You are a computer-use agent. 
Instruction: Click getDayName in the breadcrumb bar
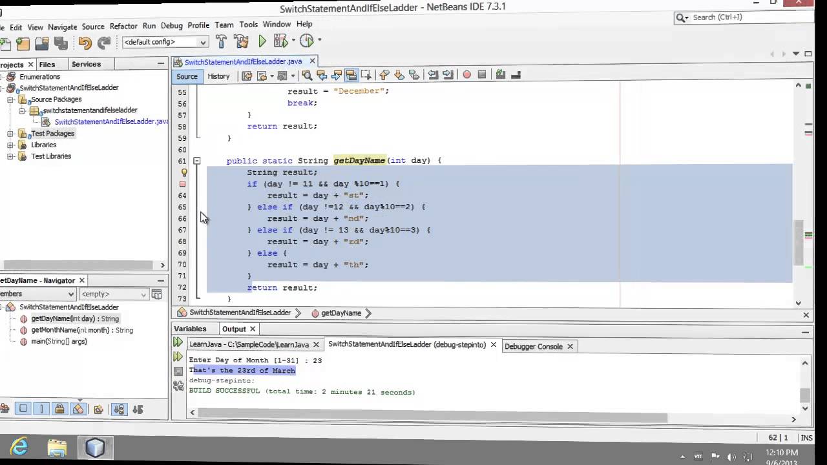pyautogui.click(x=341, y=313)
